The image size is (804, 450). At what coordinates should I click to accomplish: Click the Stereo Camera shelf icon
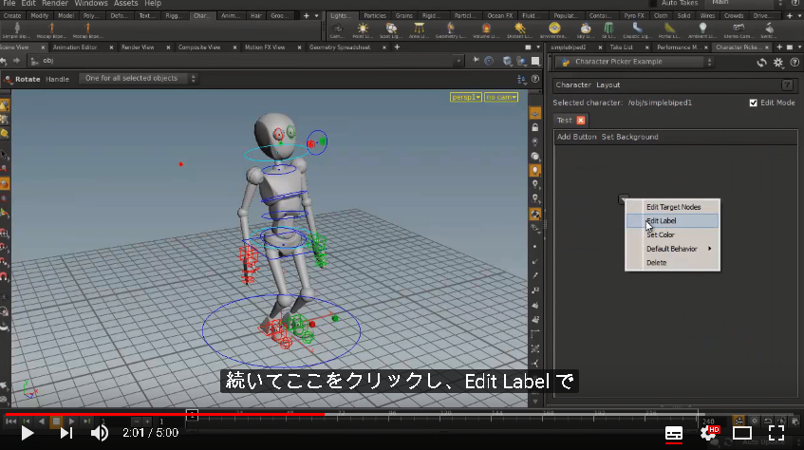tap(739, 29)
